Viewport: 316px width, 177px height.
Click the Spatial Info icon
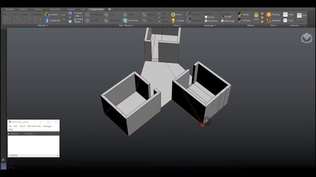[47, 20]
